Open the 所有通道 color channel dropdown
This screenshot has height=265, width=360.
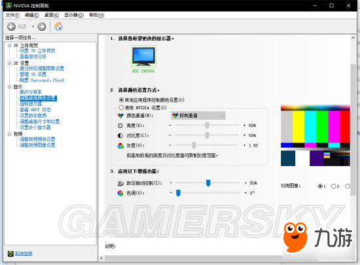(198, 116)
